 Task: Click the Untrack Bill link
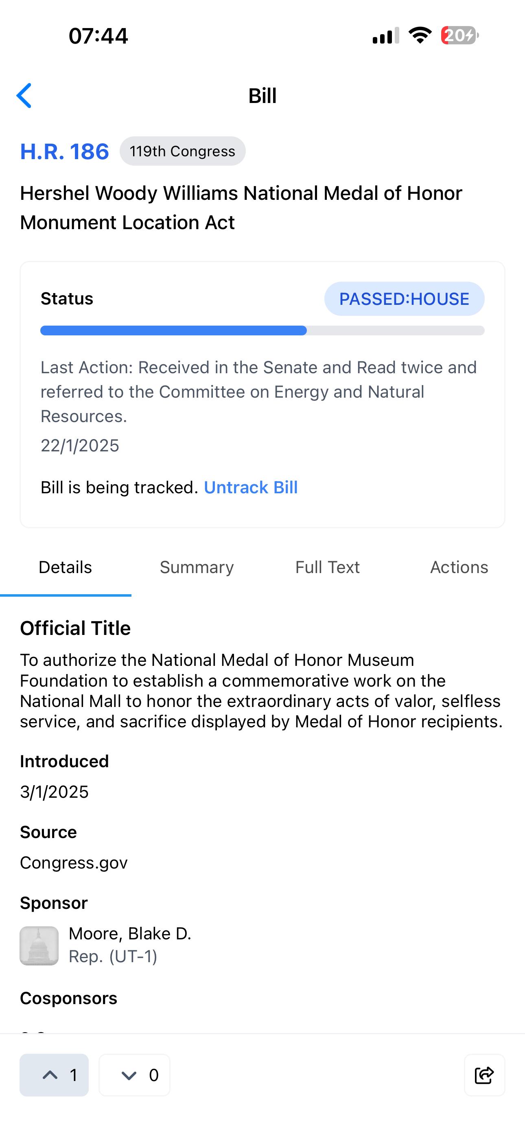(x=251, y=487)
